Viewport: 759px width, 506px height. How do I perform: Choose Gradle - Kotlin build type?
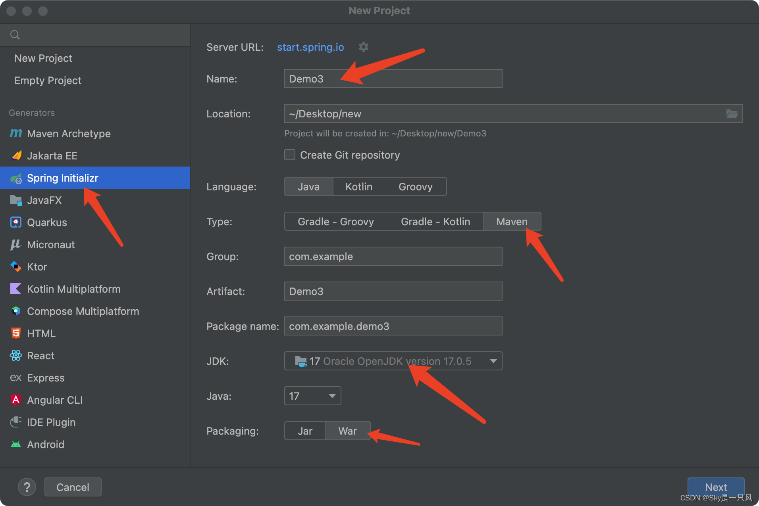click(x=435, y=222)
